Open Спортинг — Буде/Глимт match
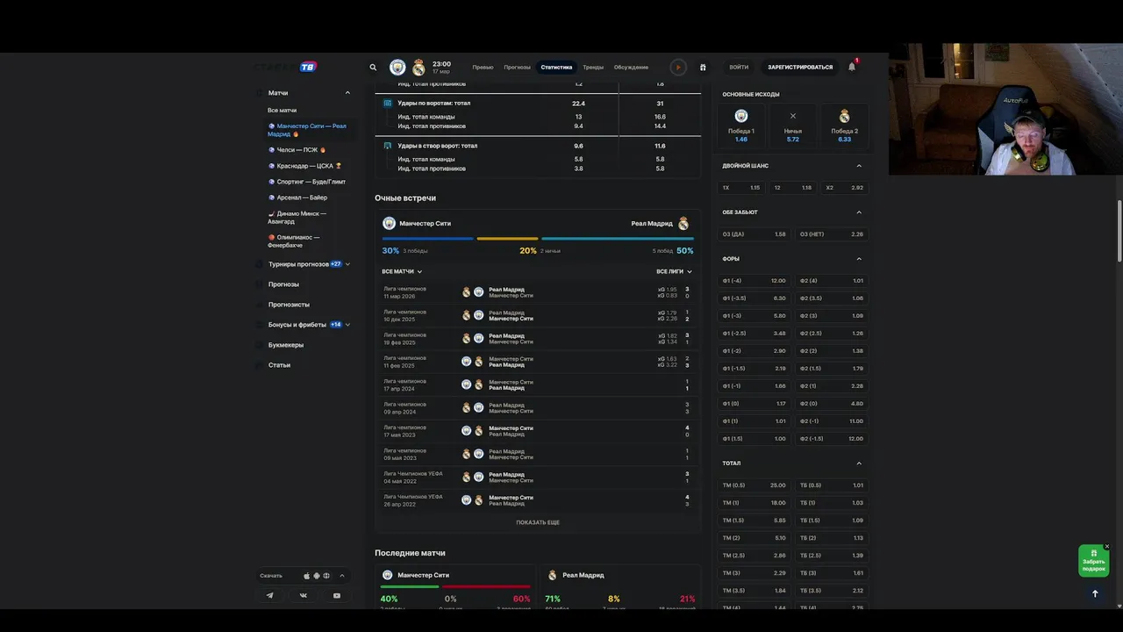 [x=307, y=182]
